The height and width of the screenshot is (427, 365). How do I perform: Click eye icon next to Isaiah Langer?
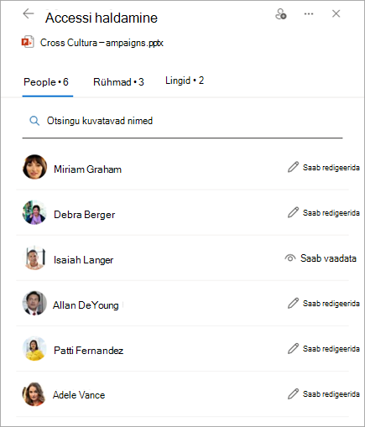point(290,258)
